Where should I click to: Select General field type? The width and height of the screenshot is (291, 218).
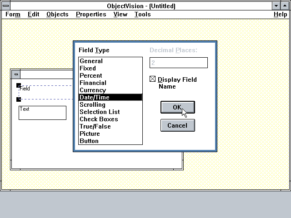[x=110, y=61]
